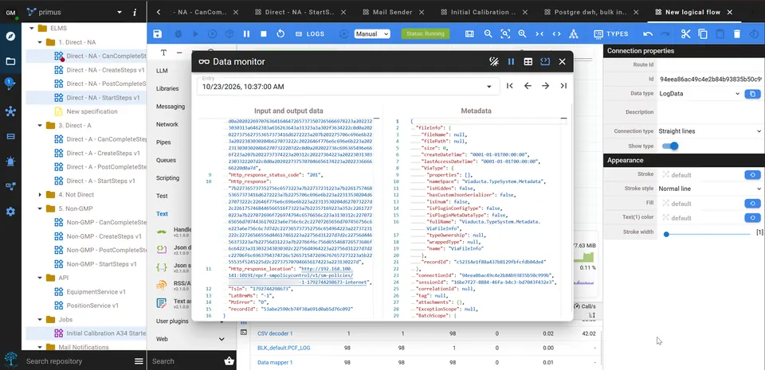765x370 pixels.
Task: Open the settings gear in sidebar
Action: point(10,212)
